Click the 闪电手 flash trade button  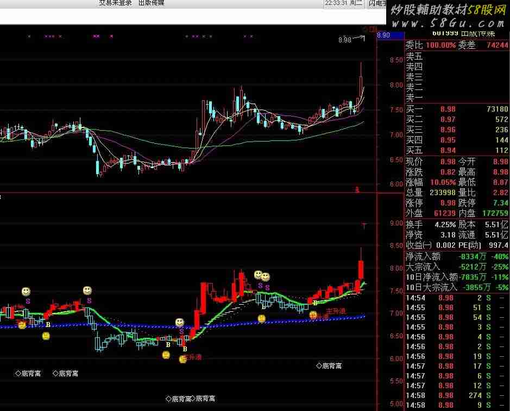(377, 3)
